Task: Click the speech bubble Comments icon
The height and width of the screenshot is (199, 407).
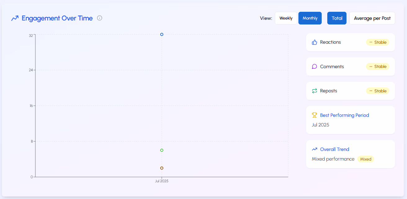Action: (314, 66)
